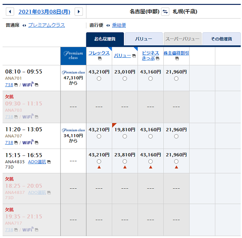
Task: Click flight time 08:10 – 09:55
Action: 24,72
